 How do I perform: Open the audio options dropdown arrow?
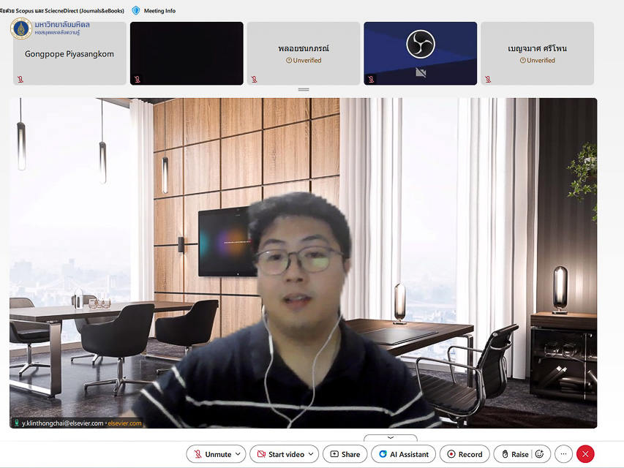[238, 454]
